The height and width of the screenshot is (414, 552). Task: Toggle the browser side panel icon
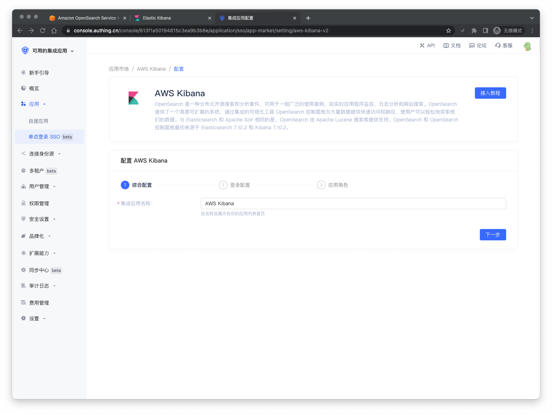coord(485,31)
